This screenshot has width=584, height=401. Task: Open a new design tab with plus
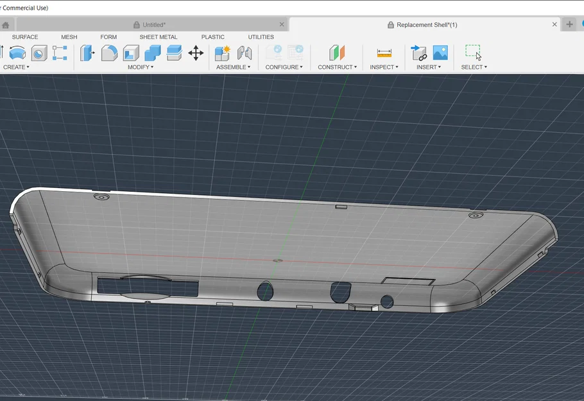pos(569,24)
